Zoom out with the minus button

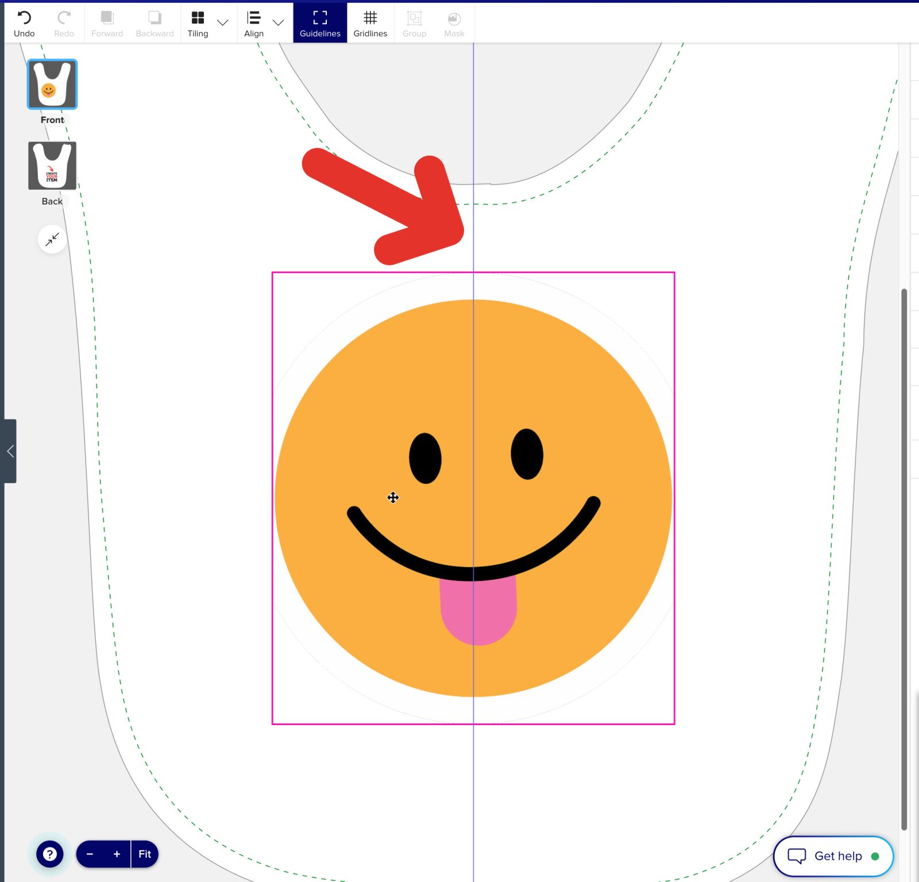[x=90, y=854]
